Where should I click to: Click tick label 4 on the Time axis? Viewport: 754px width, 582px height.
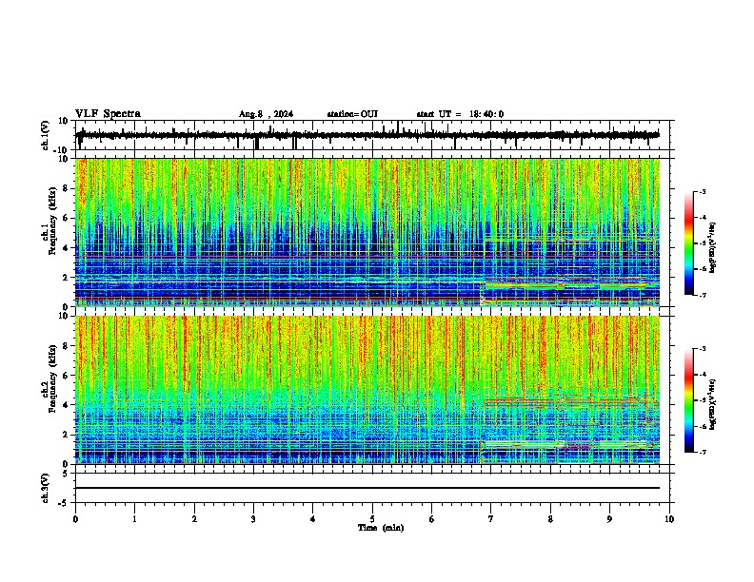pos(312,519)
